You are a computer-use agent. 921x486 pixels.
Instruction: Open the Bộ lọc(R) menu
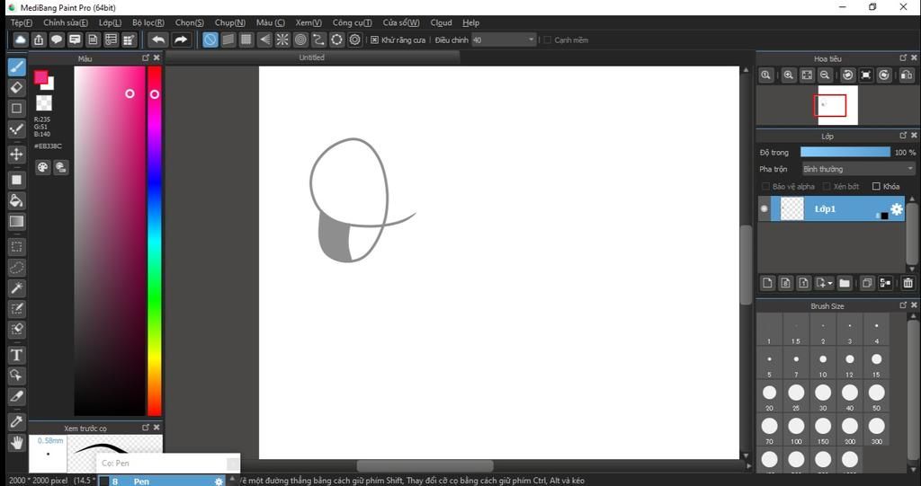pos(148,22)
